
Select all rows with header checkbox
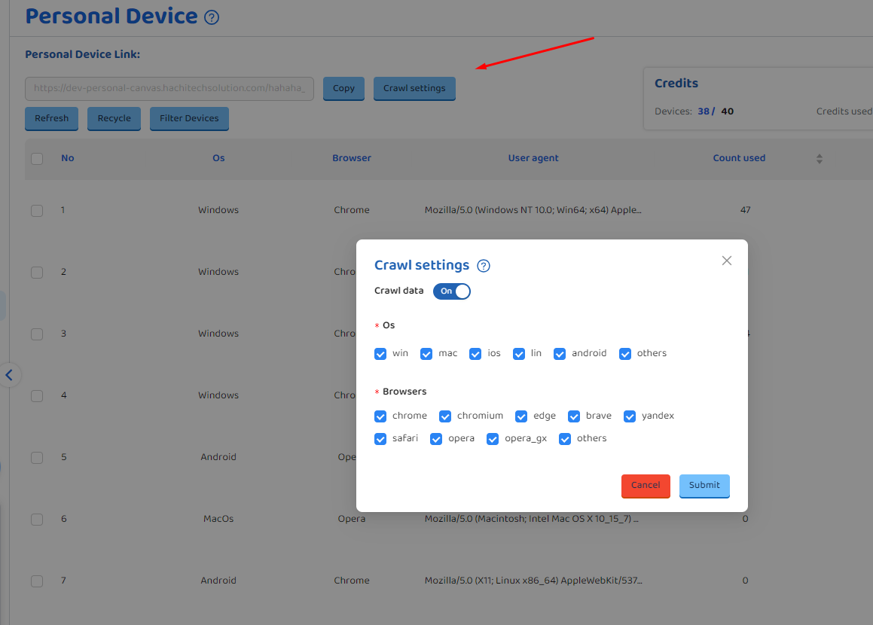37,159
